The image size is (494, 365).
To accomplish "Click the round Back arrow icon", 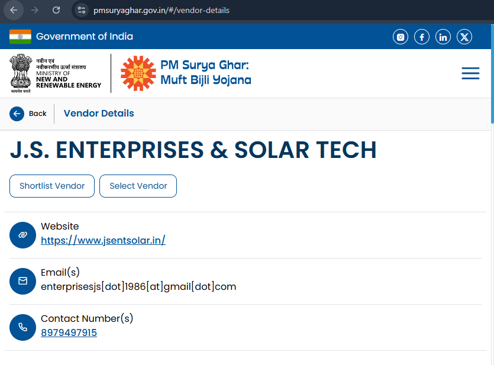I will (x=17, y=114).
